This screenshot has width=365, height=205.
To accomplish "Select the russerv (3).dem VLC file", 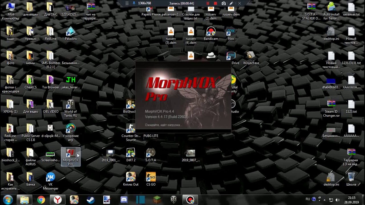I will [x=171, y=36].
